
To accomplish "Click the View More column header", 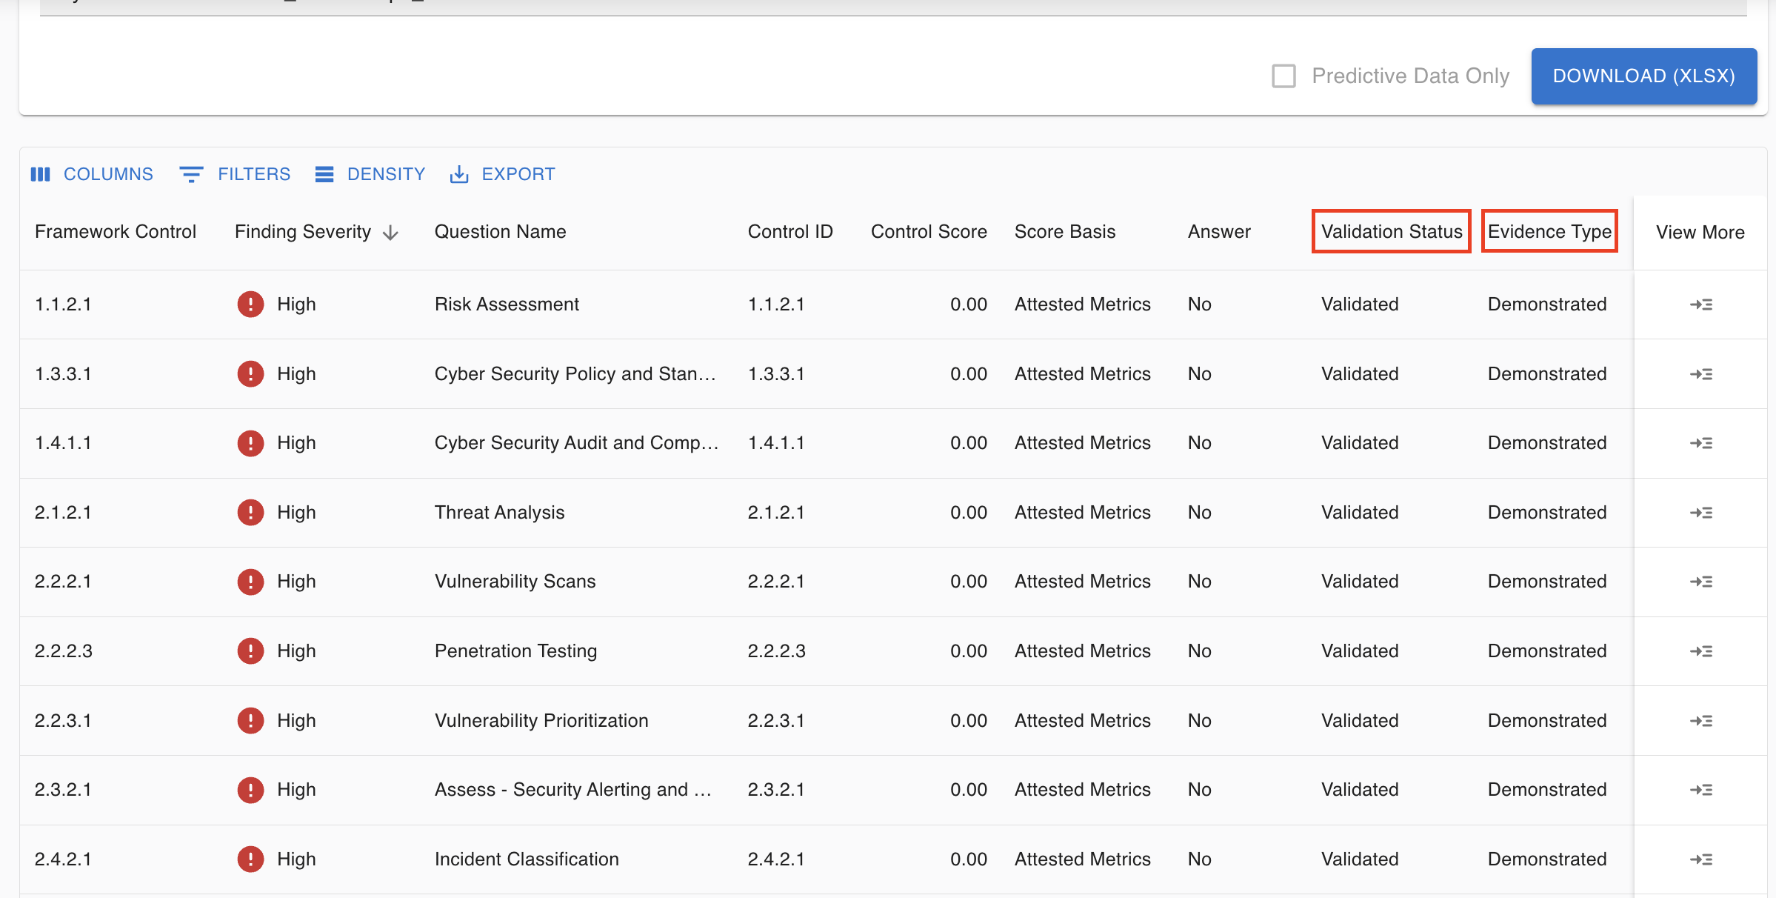I will [1700, 233].
